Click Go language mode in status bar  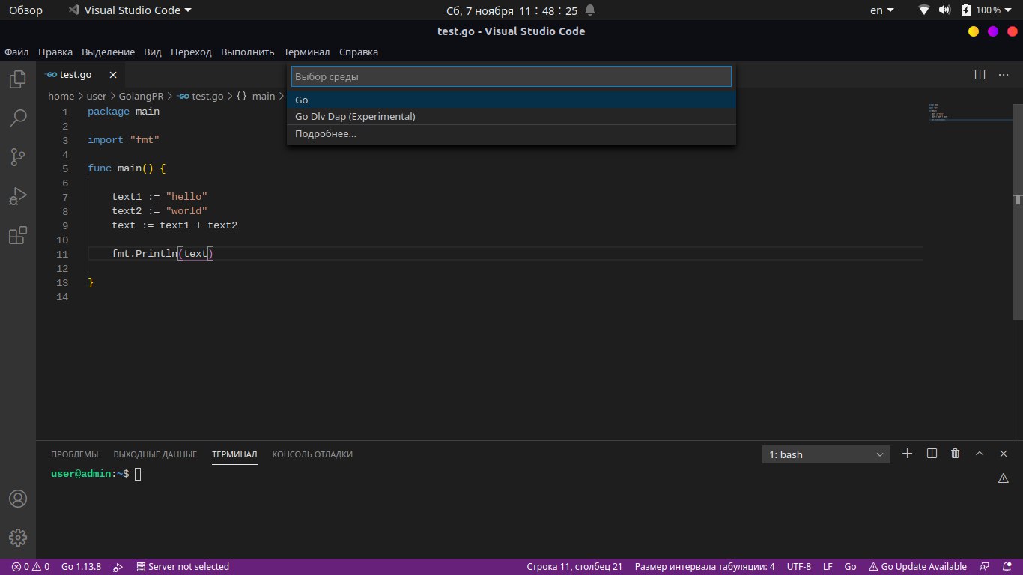pos(851,567)
